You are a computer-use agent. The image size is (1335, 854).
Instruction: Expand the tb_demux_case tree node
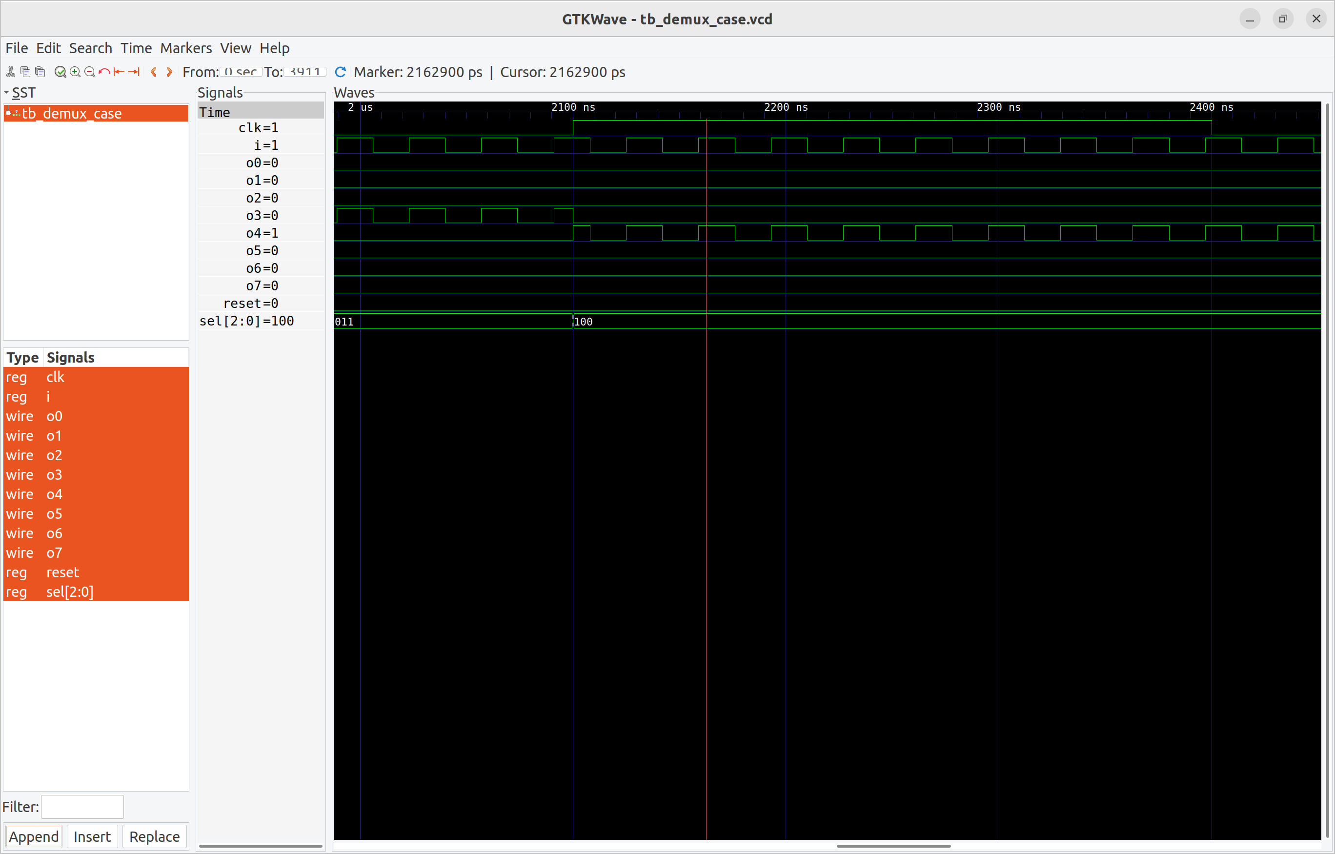(x=8, y=113)
